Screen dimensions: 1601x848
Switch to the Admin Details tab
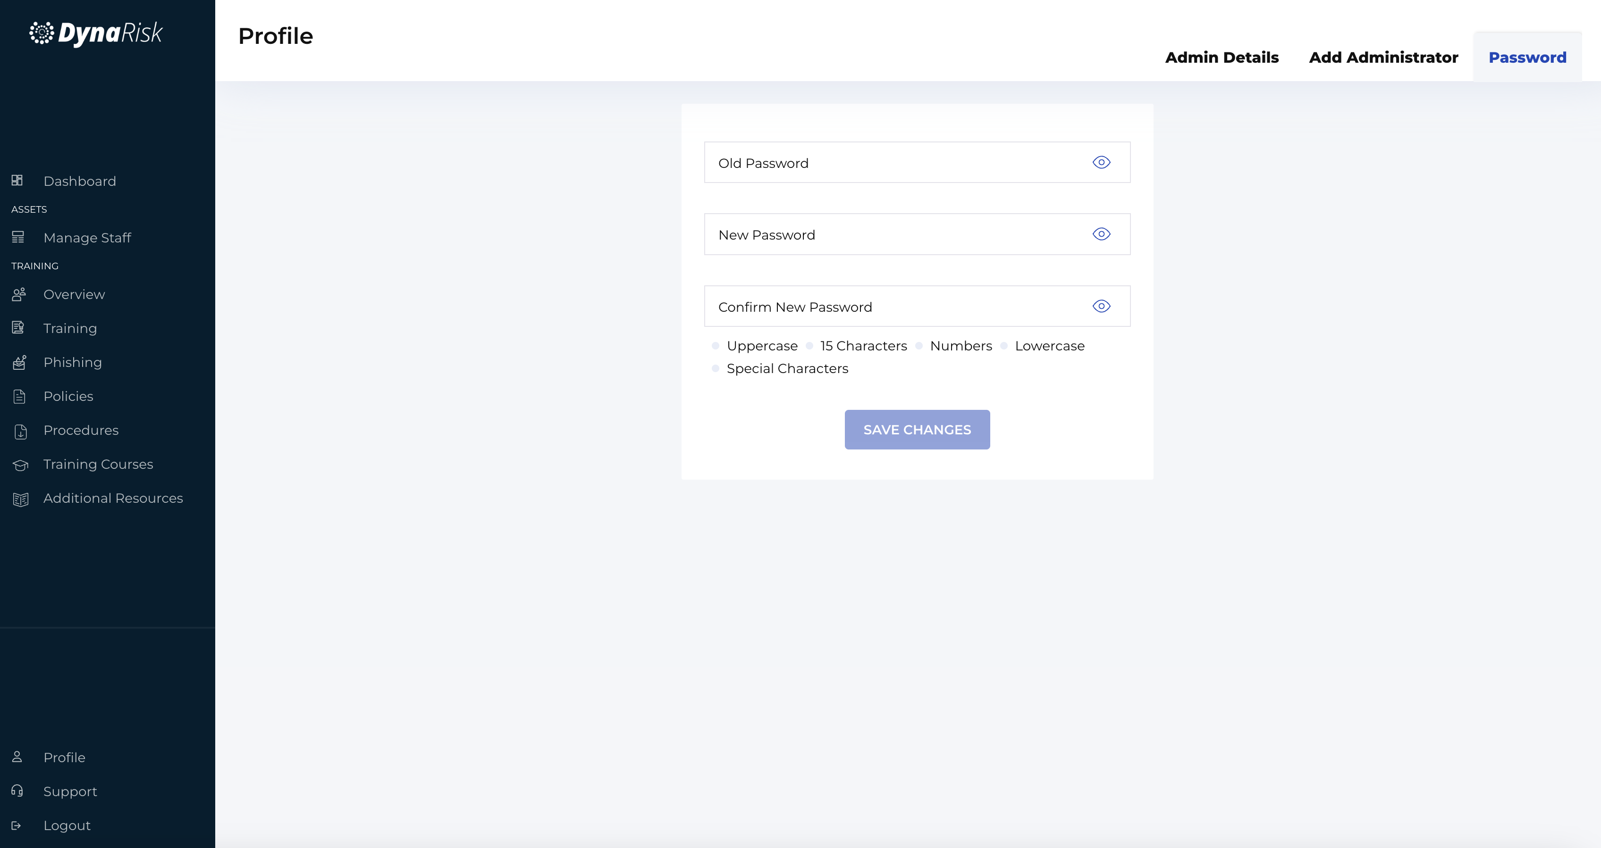[x=1221, y=58]
